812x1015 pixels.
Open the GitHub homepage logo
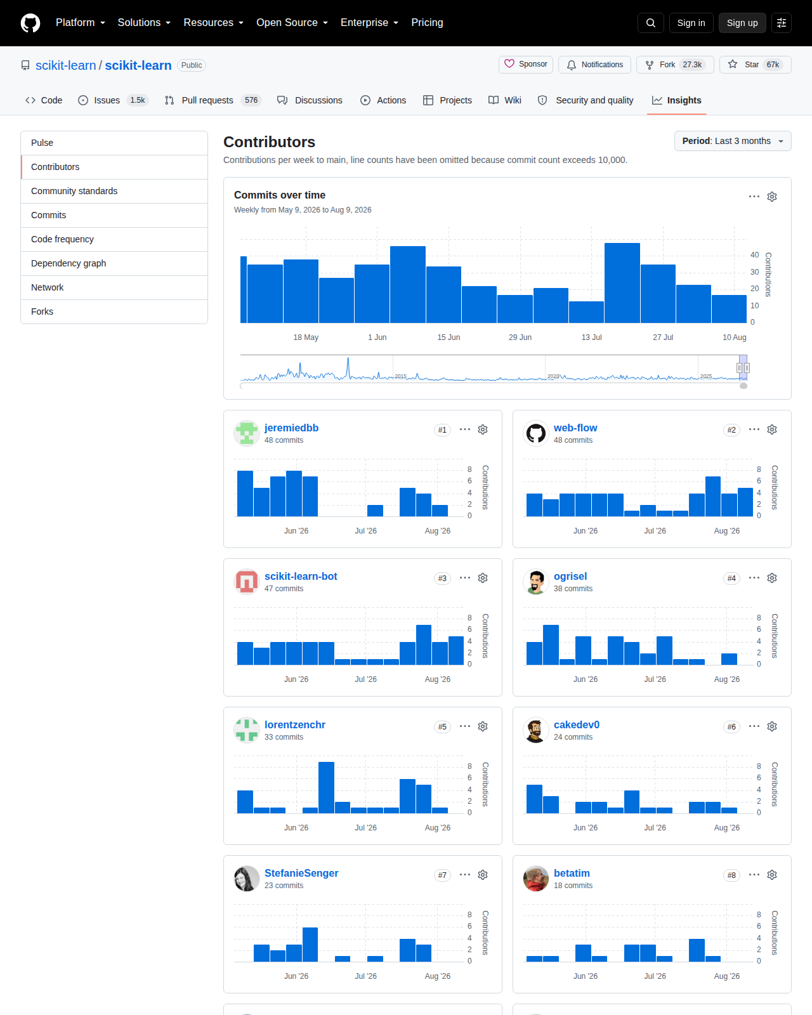point(30,23)
